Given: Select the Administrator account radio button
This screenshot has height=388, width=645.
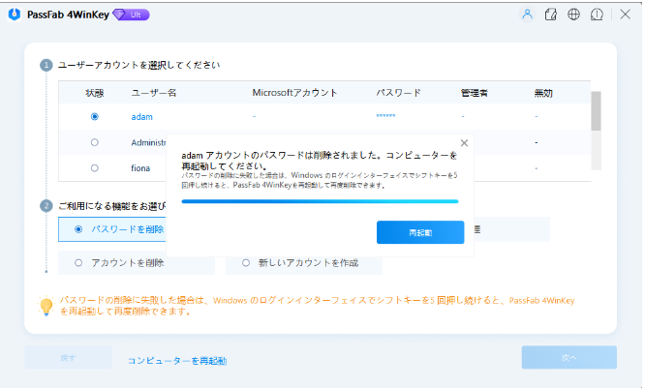Looking at the screenshot, I should click(95, 142).
